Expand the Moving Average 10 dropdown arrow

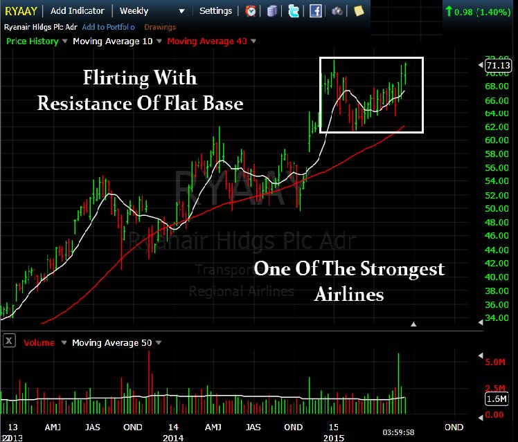159,42
